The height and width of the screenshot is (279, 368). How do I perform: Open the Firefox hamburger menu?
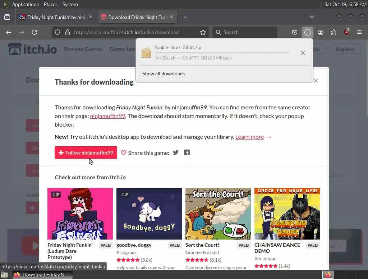tap(359, 32)
